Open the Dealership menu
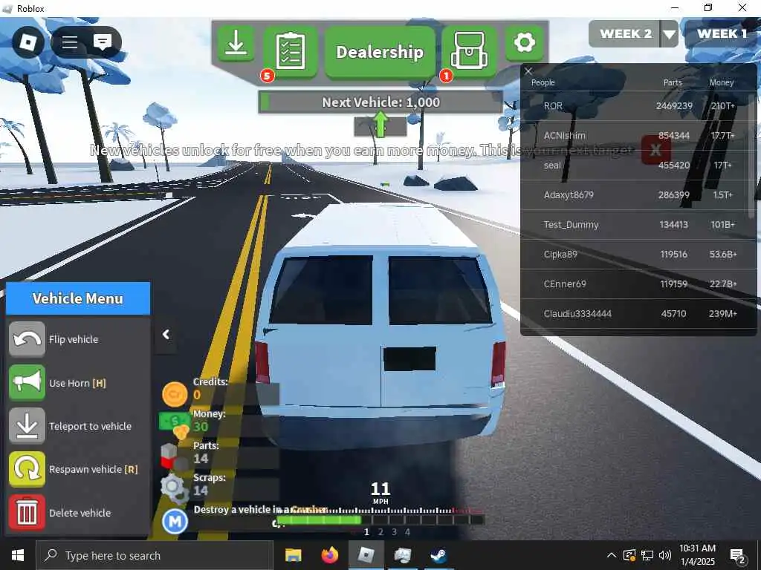The height and width of the screenshot is (570, 761). (x=380, y=52)
